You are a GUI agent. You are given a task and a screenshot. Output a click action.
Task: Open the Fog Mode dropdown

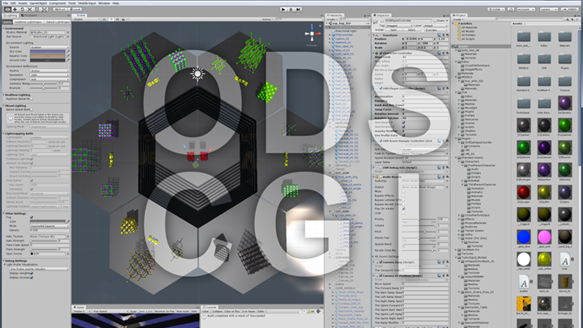pos(49,226)
